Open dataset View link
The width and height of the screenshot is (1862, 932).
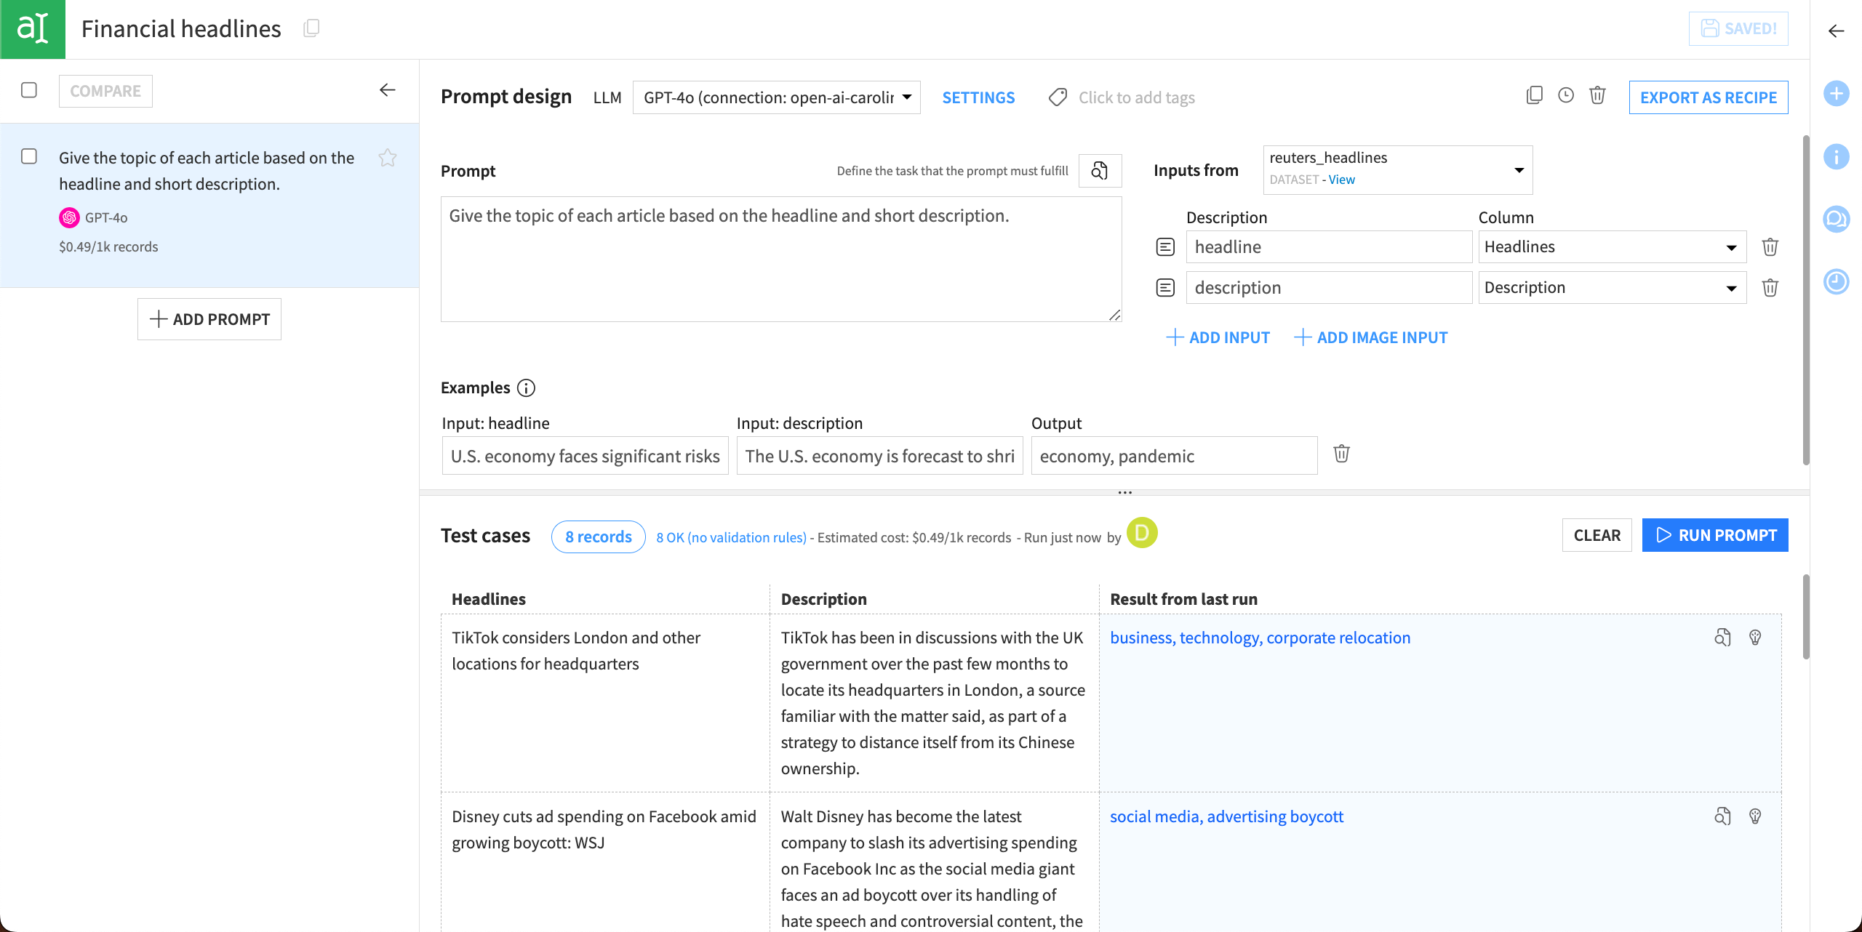point(1341,180)
